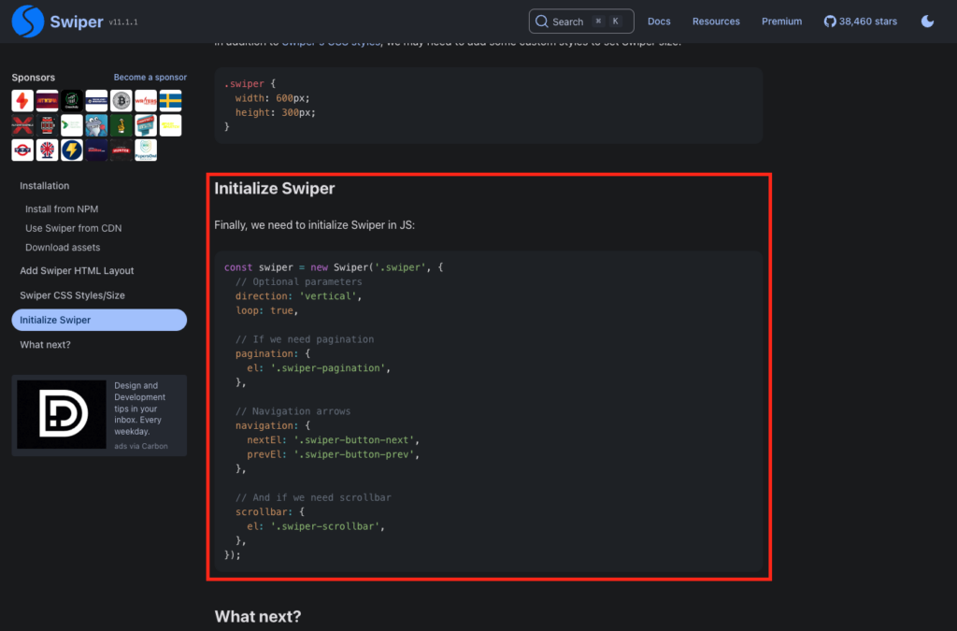Open the Carbon ad thumbnail image
The image size is (957, 631).
click(62, 414)
